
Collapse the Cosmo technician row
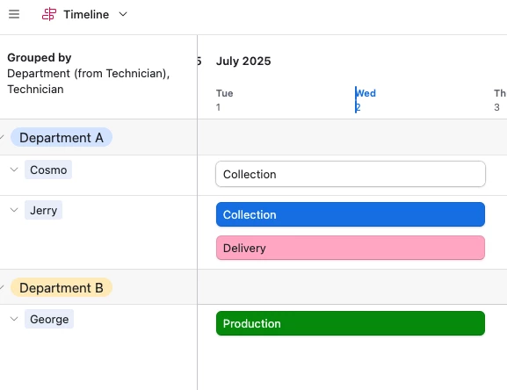click(x=14, y=170)
